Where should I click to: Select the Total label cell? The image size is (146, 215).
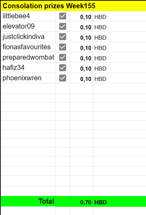pos(28,201)
